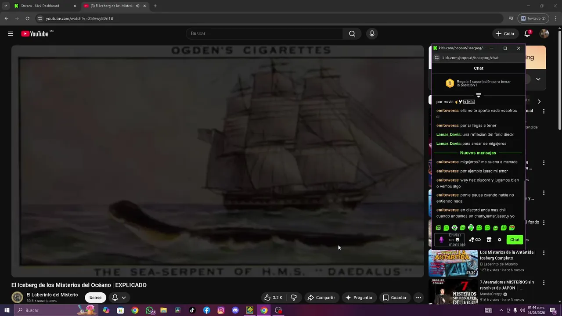Open Facebook from the taskbar
This screenshot has width=562, height=316.
point(206,310)
